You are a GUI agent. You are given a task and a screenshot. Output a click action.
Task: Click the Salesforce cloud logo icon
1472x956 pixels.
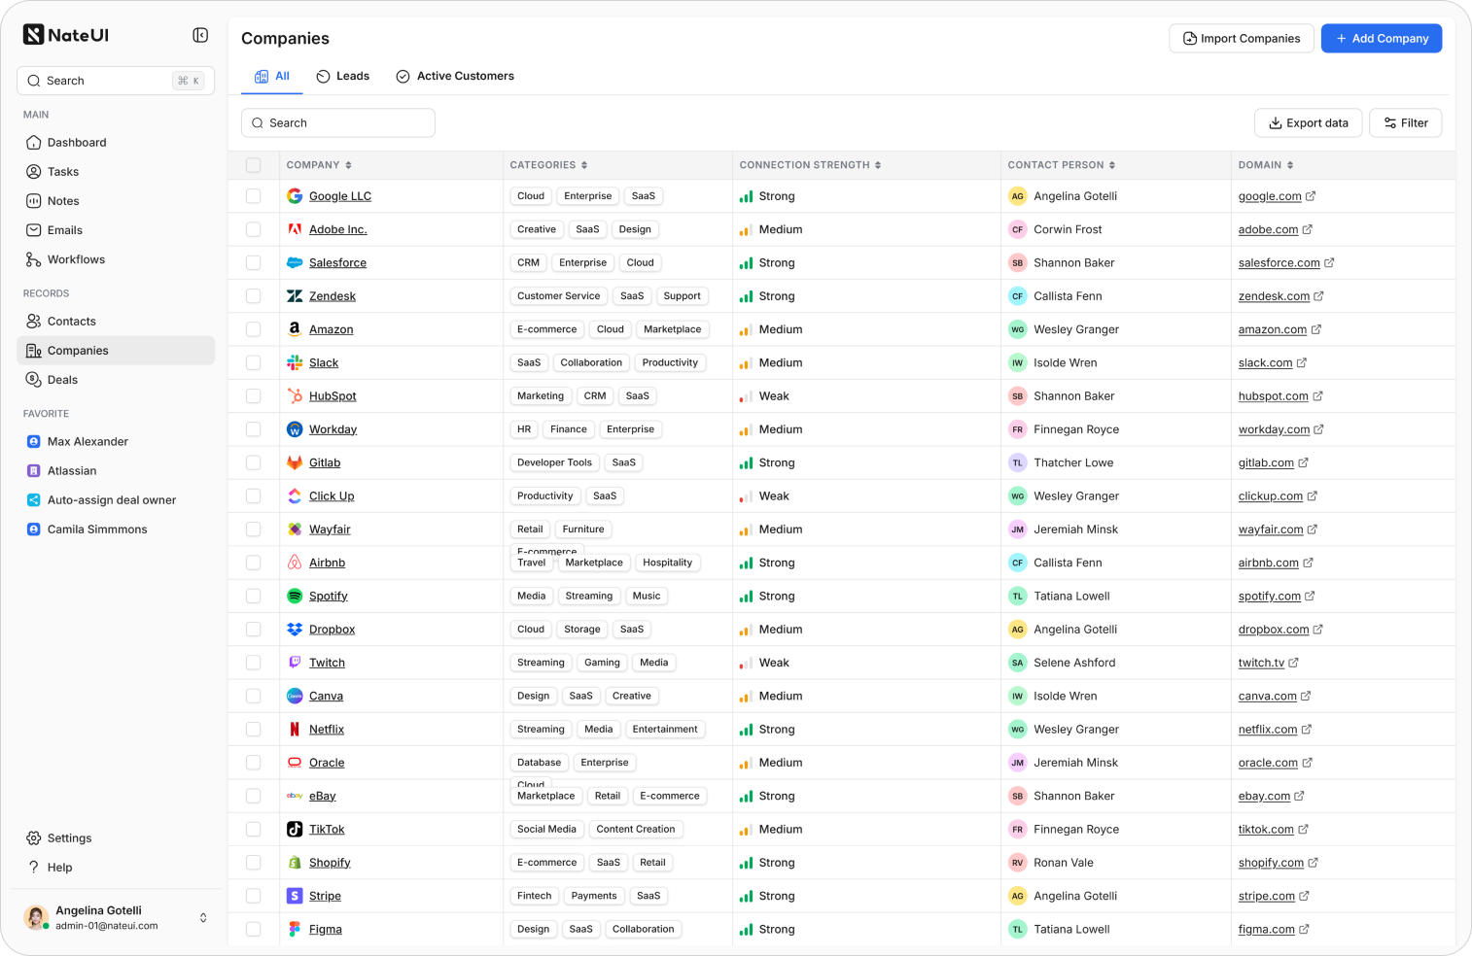pyautogui.click(x=295, y=262)
